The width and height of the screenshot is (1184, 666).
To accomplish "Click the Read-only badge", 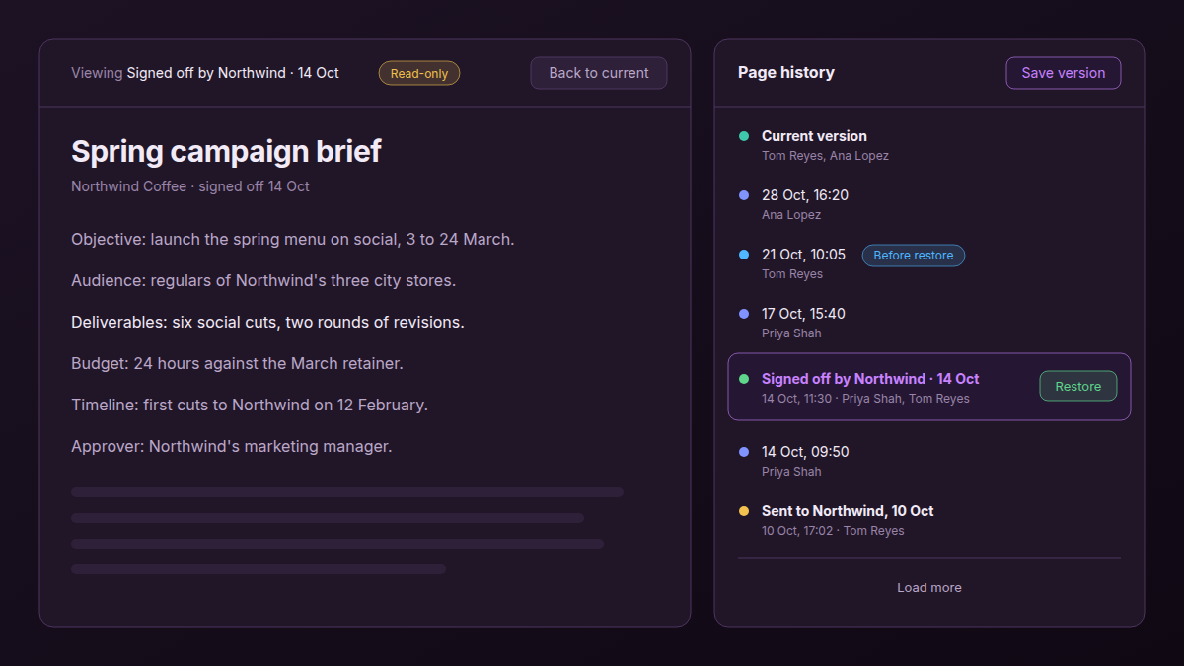I will (418, 73).
